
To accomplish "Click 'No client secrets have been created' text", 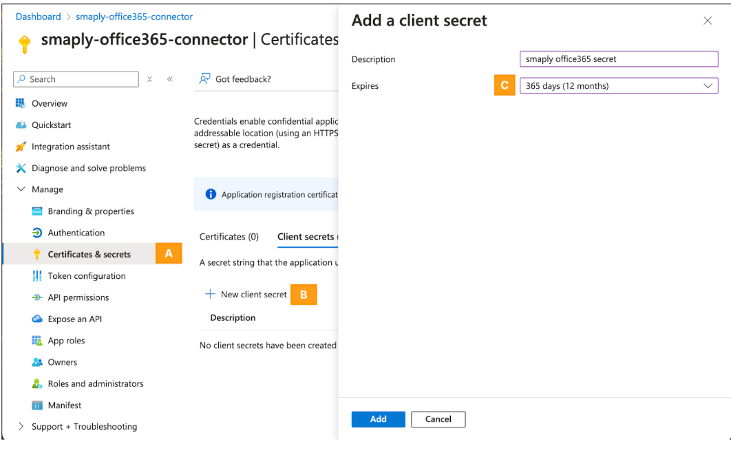I will pos(268,346).
